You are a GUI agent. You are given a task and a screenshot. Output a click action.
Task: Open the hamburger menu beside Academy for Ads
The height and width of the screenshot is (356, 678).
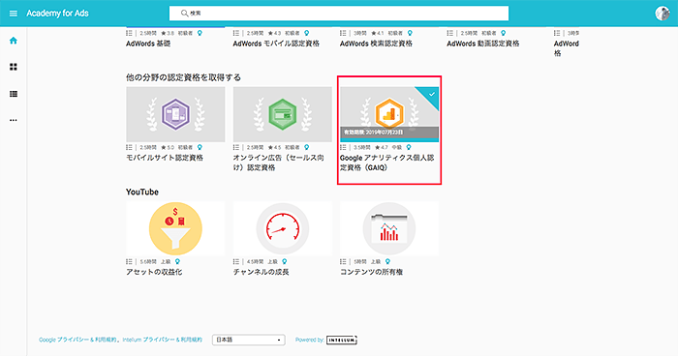14,14
